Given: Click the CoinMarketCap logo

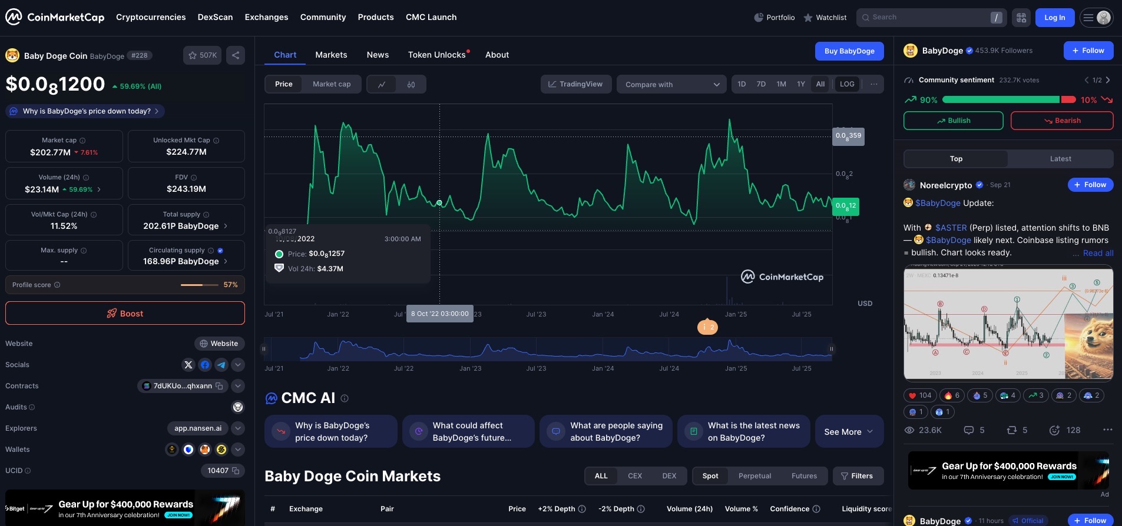Looking at the screenshot, I should coord(55,17).
